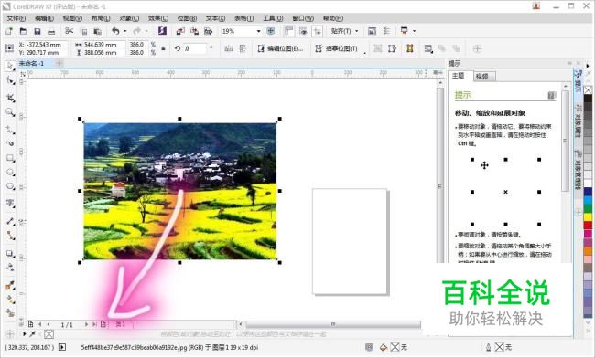The image size is (595, 358).
Task: Click the rotation angle input field
Action: [195, 48]
